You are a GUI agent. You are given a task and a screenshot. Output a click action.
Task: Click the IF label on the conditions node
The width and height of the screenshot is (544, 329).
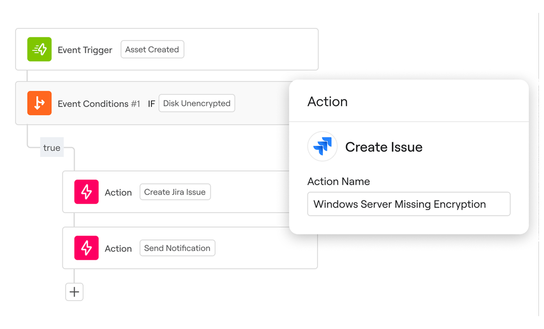coord(151,103)
